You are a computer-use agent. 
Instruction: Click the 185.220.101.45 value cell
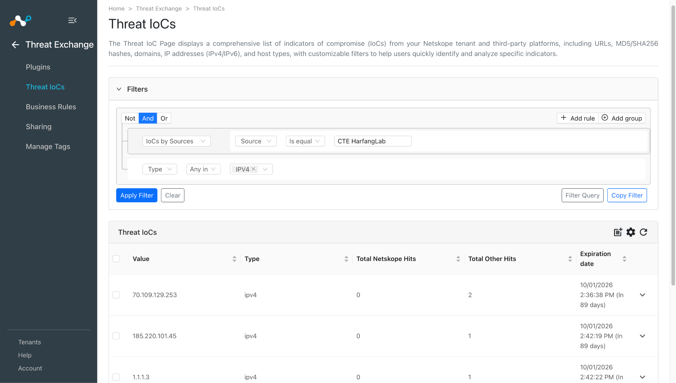point(154,336)
